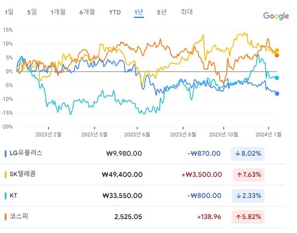Viewport: 297px width, 233px height.
Task: Click the 2024년 1월 axis label
Action: [268, 135]
